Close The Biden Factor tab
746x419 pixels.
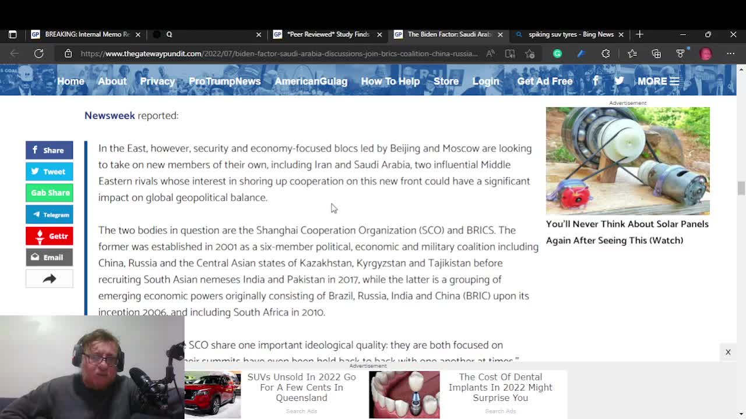click(500, 34)
